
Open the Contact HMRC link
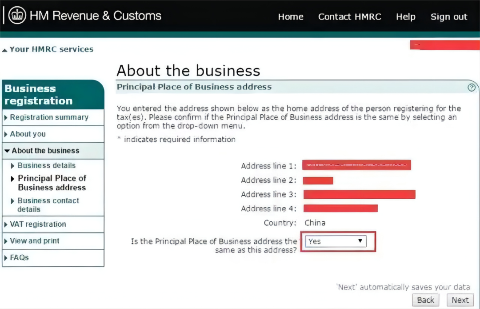[x=350, y=16]
